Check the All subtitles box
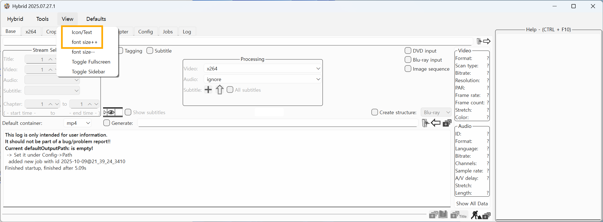The image size is (603, 222). pos(230,90)
